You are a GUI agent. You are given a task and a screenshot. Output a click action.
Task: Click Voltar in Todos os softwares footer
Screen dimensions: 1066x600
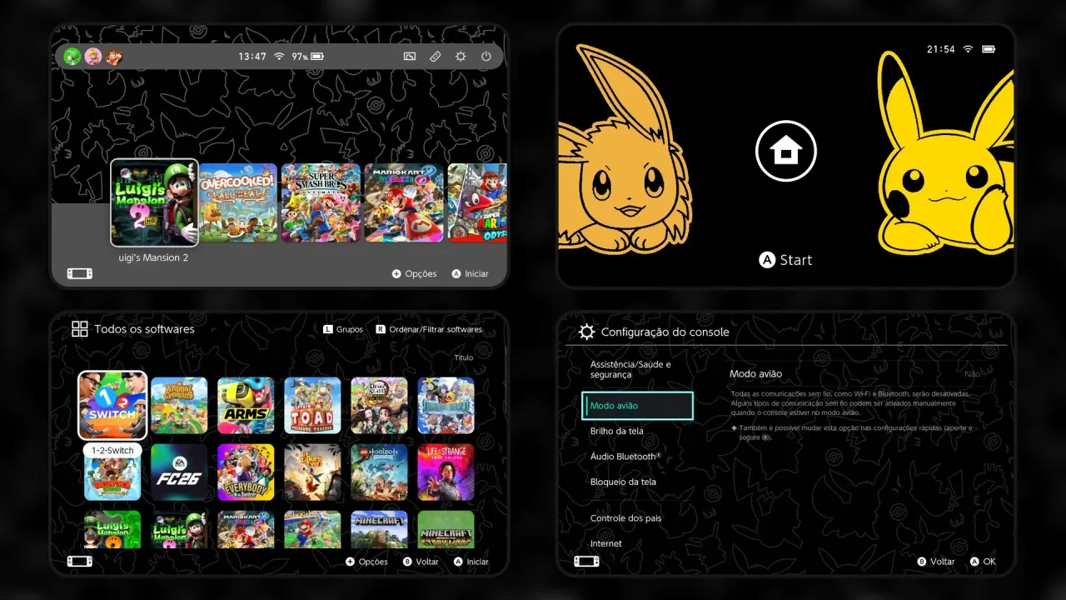421,562
